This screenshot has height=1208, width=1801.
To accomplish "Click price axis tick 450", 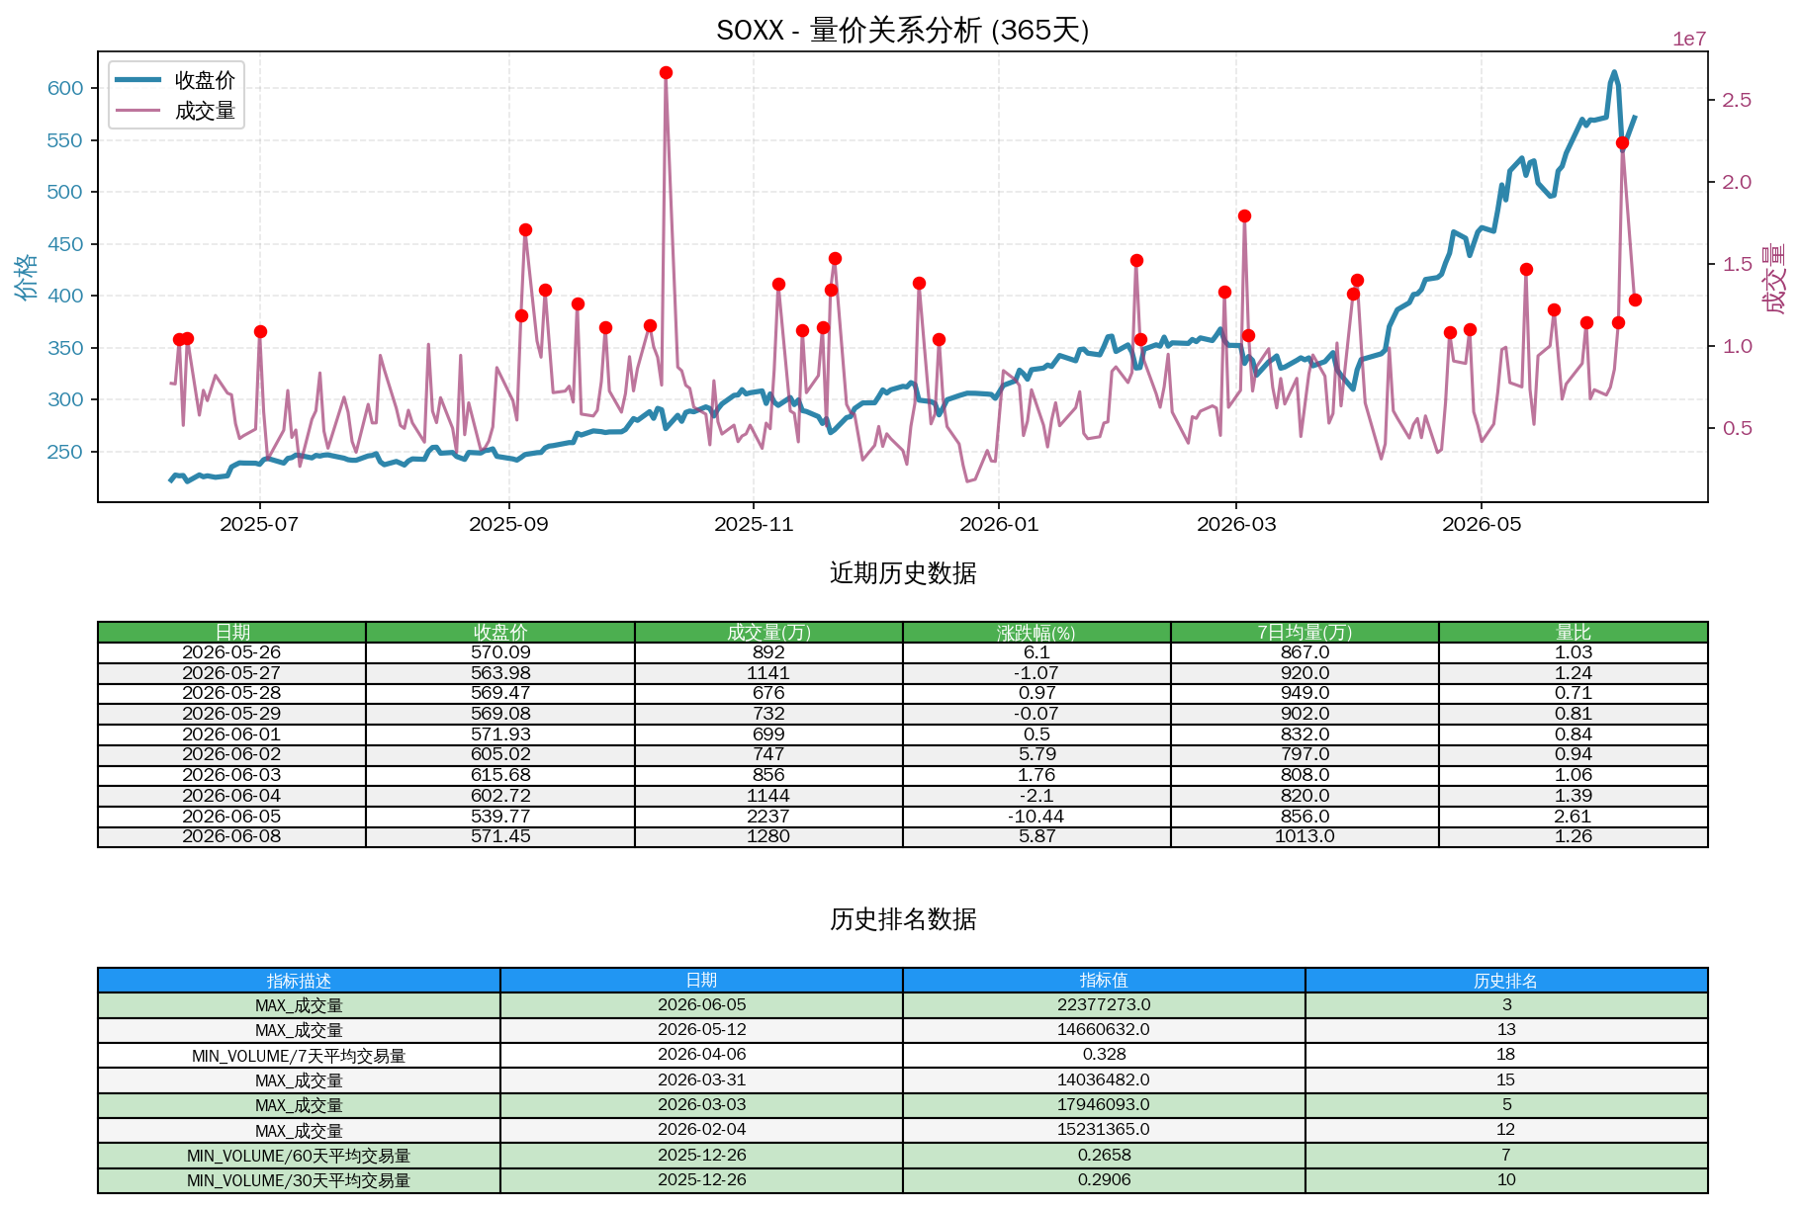I will tap(65, 244).
